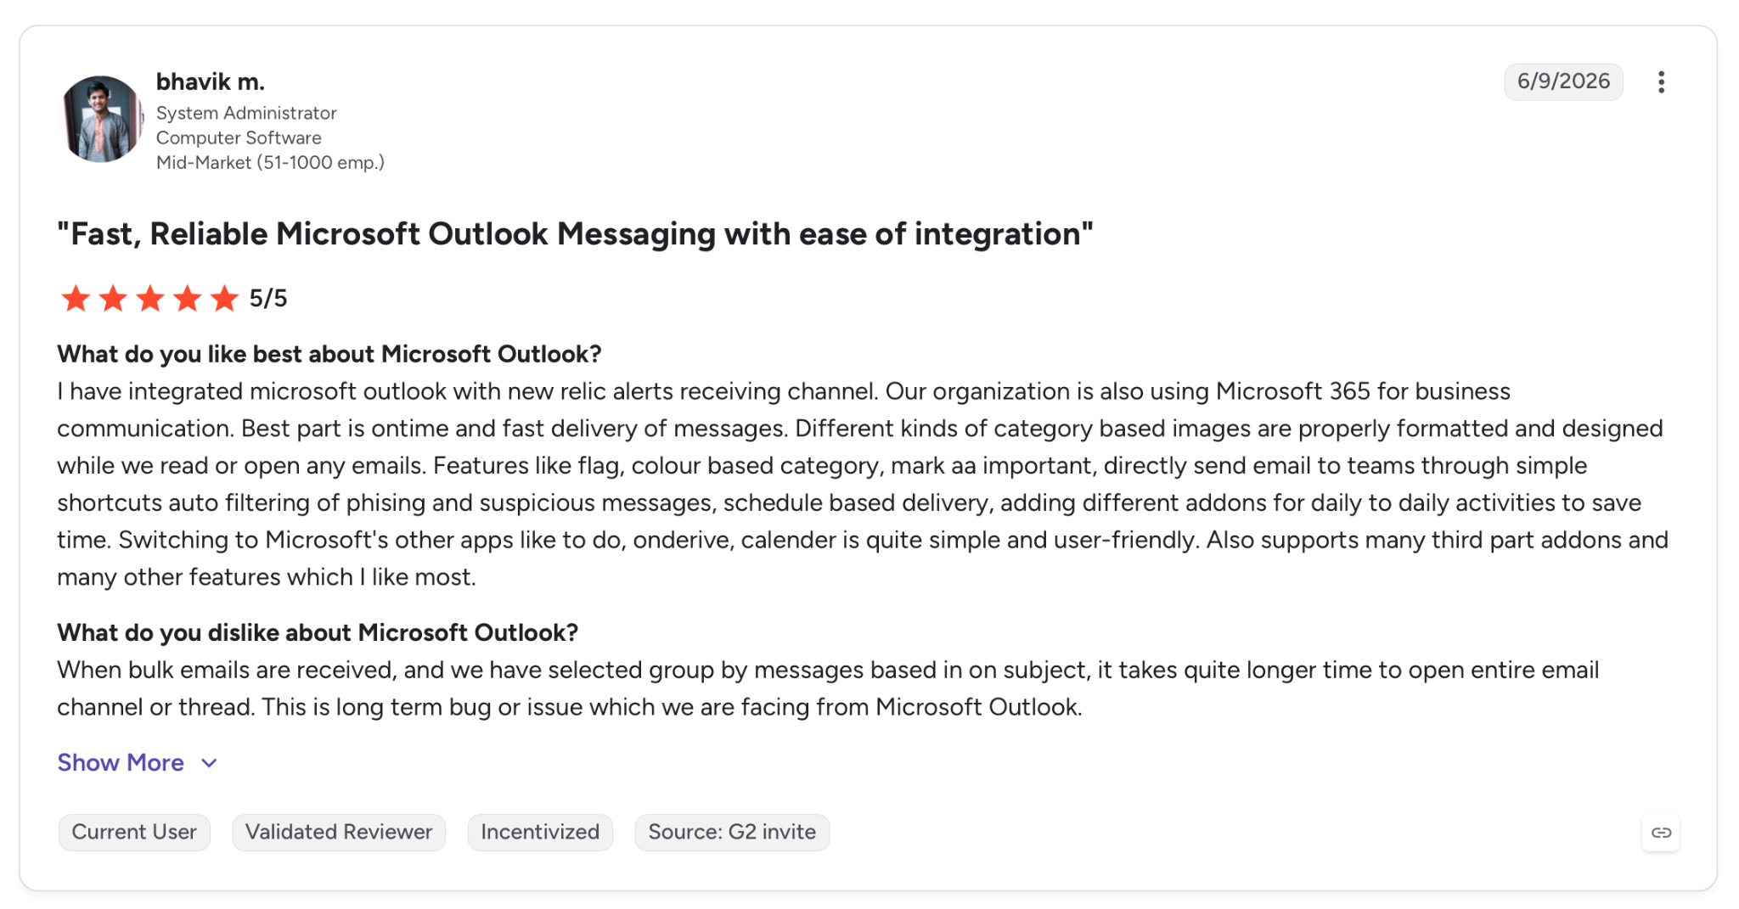Image resolution: width=1739 pixels, height=909 pixels.
Task: Click the Incentivized badge
Action: (540, 833)
